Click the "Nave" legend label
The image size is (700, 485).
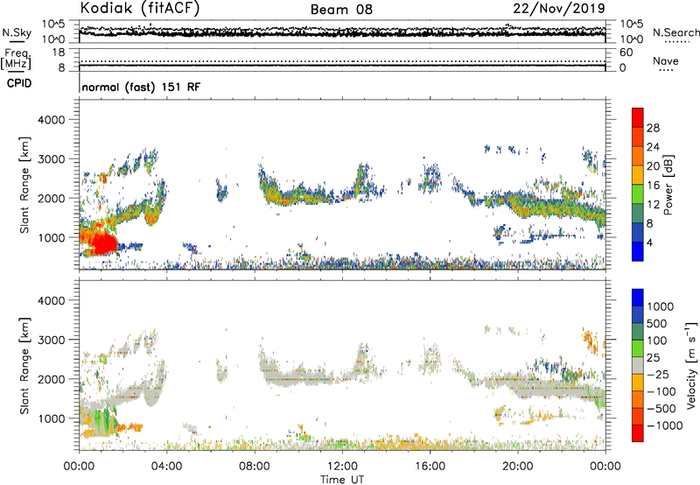666,60
